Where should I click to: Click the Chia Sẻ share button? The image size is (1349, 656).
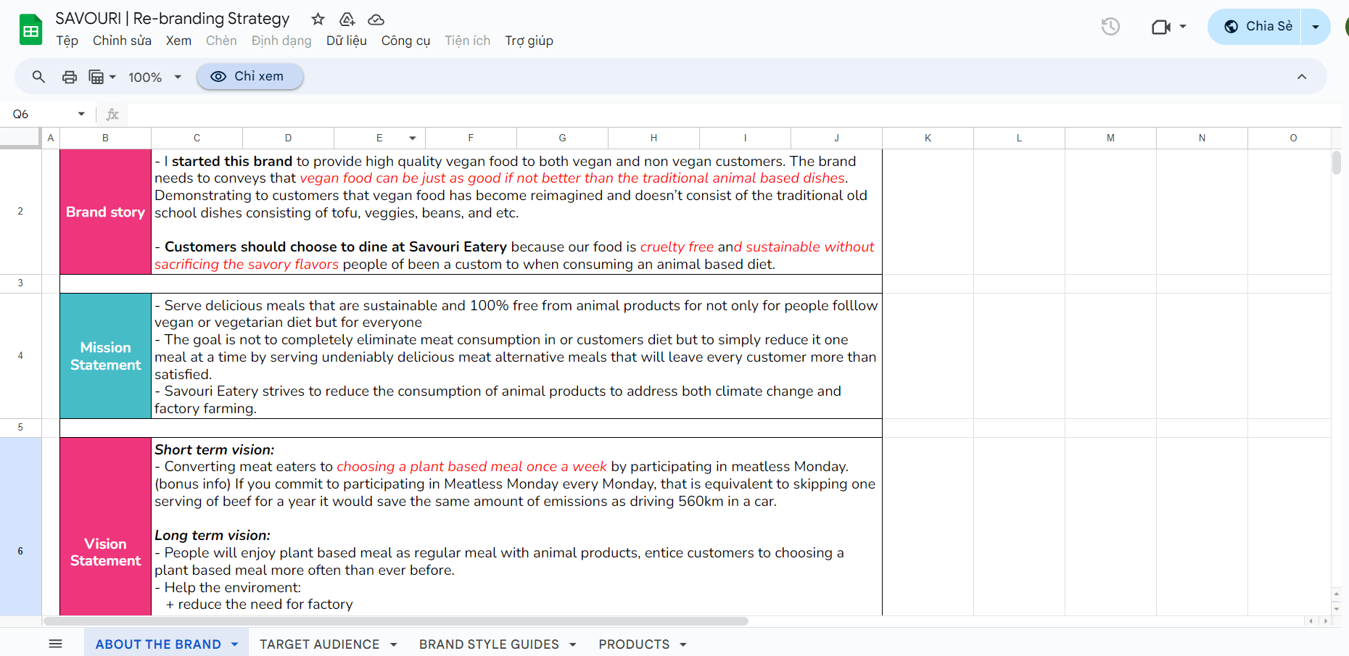(1258, 27)
